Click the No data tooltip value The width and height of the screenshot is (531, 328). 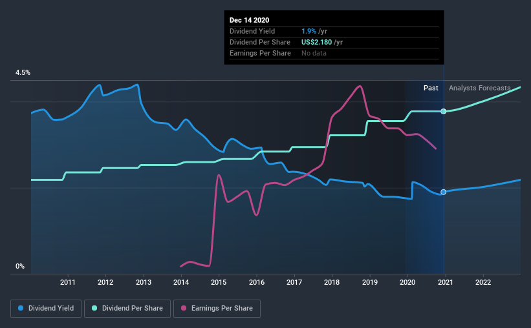pos(314,53)
